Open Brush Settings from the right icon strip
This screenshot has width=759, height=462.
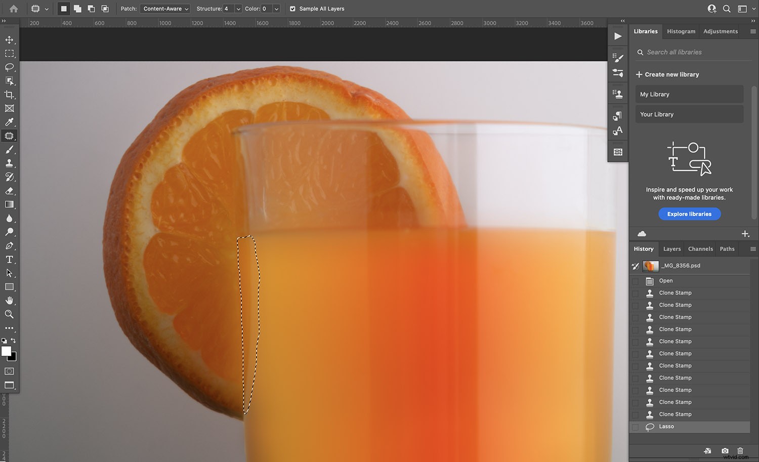click(x=617, y=57)
